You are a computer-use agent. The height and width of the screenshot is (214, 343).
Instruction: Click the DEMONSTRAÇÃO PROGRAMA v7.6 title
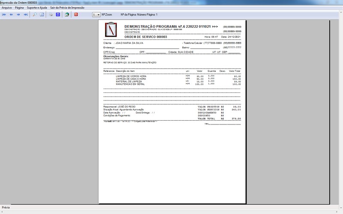[171, 27]
